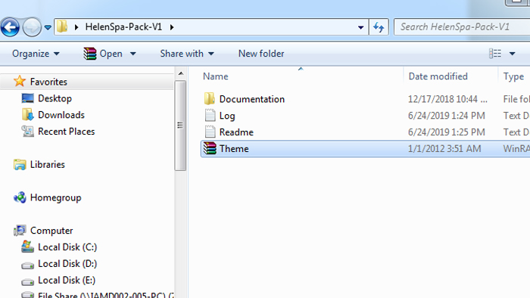
Task: Open Local Disk (C:)
Action: tap(67, 247)
